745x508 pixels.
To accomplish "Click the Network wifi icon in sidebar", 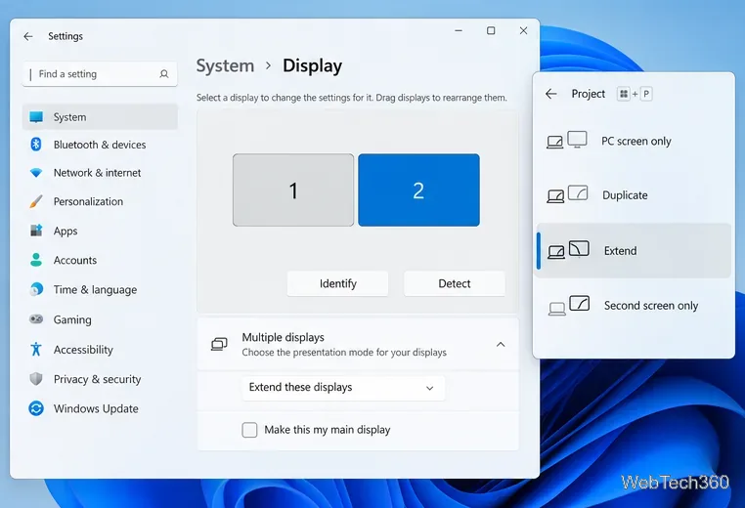I will pos(36,173).
